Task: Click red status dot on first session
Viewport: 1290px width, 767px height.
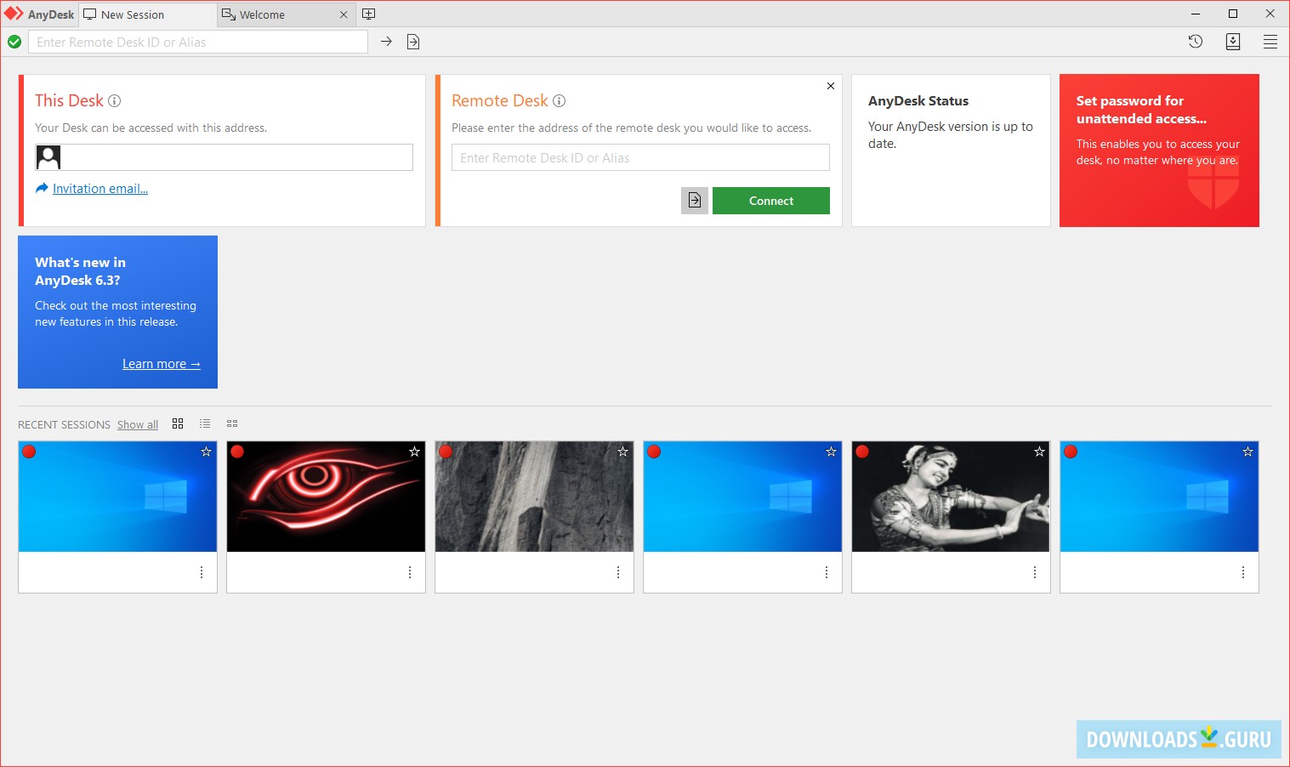Action: pos(29,452)
